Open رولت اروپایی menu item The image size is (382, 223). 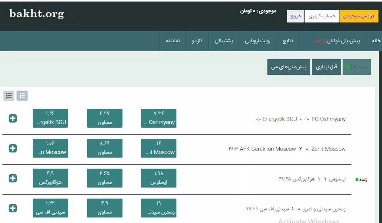pos(258,41)
